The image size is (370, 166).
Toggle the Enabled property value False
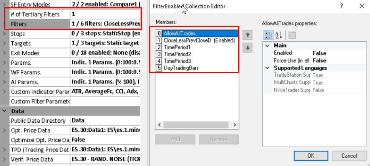pyautogui.click(x=319, y=53)
